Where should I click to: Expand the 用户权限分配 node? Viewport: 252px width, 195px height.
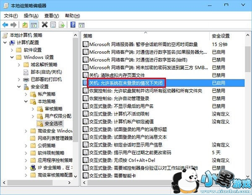(x=33, y=116)
